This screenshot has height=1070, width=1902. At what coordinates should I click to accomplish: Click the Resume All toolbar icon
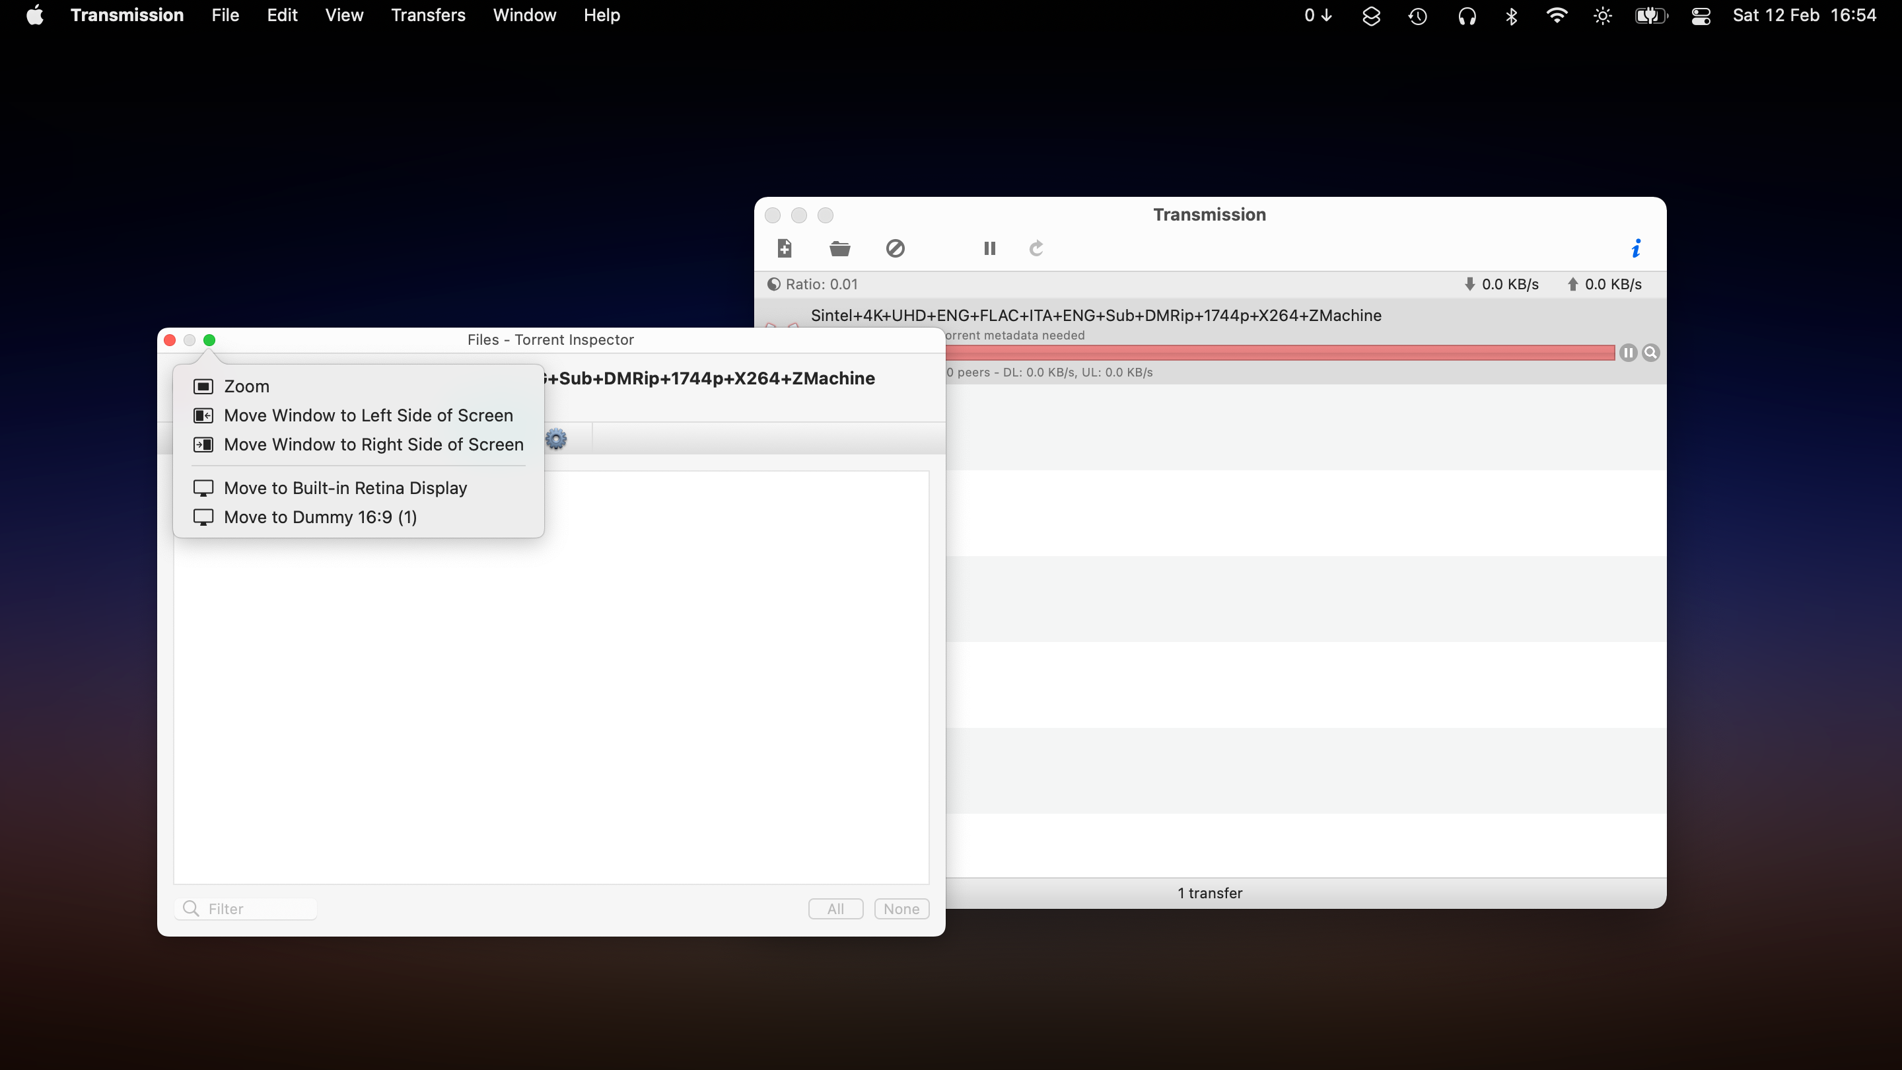(1036, 248)
